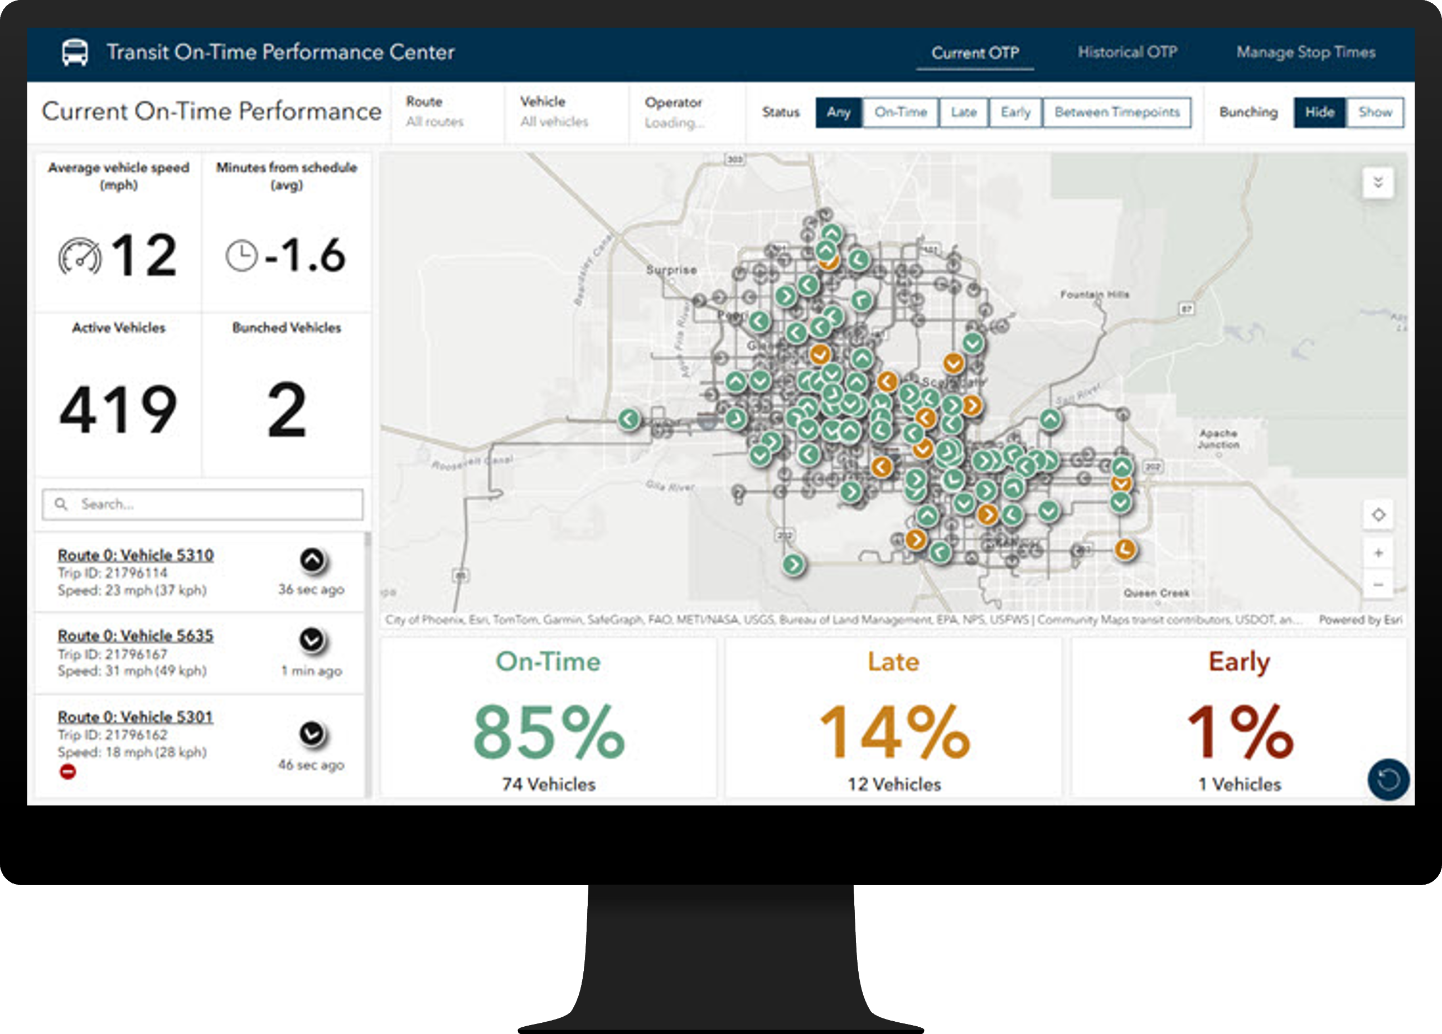Select the Late status filter
The height and width of the screenshot is (1034, 1442).
point(964,113)
